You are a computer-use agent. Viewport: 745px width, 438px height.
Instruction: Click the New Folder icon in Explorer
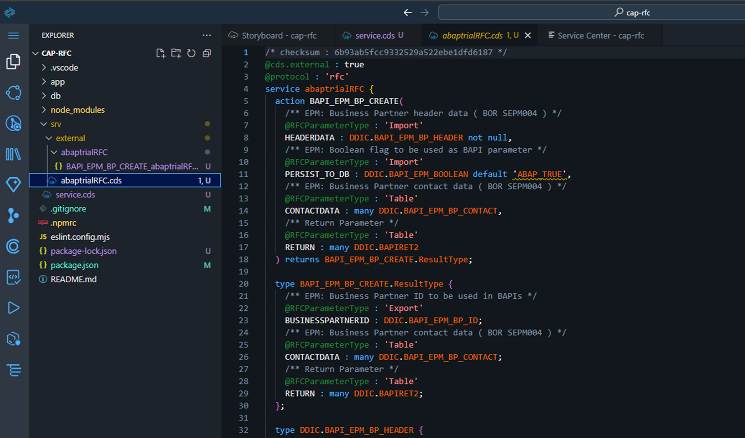(176, 53)
